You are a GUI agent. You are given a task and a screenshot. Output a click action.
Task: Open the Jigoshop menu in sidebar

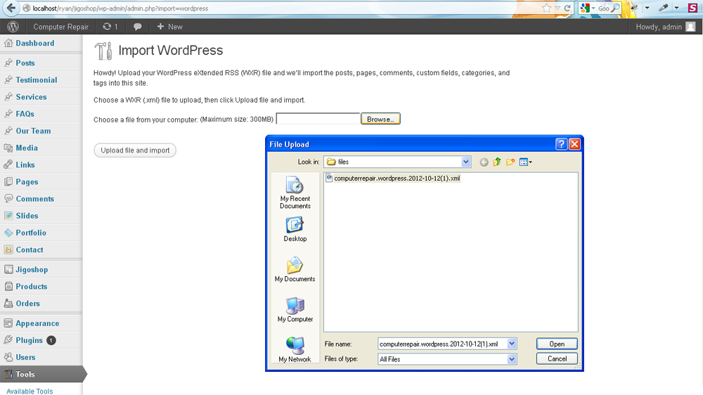tap(32, 269)
